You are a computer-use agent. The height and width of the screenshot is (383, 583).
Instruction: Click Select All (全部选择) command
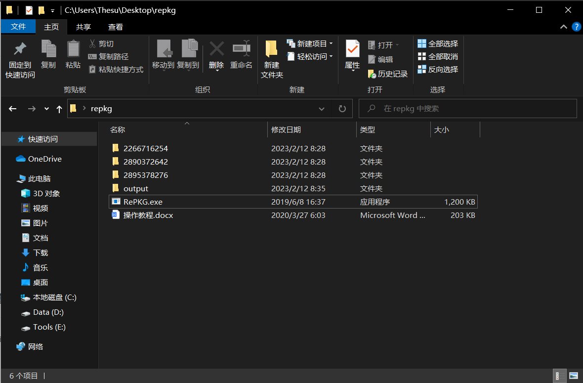(438, 43)
